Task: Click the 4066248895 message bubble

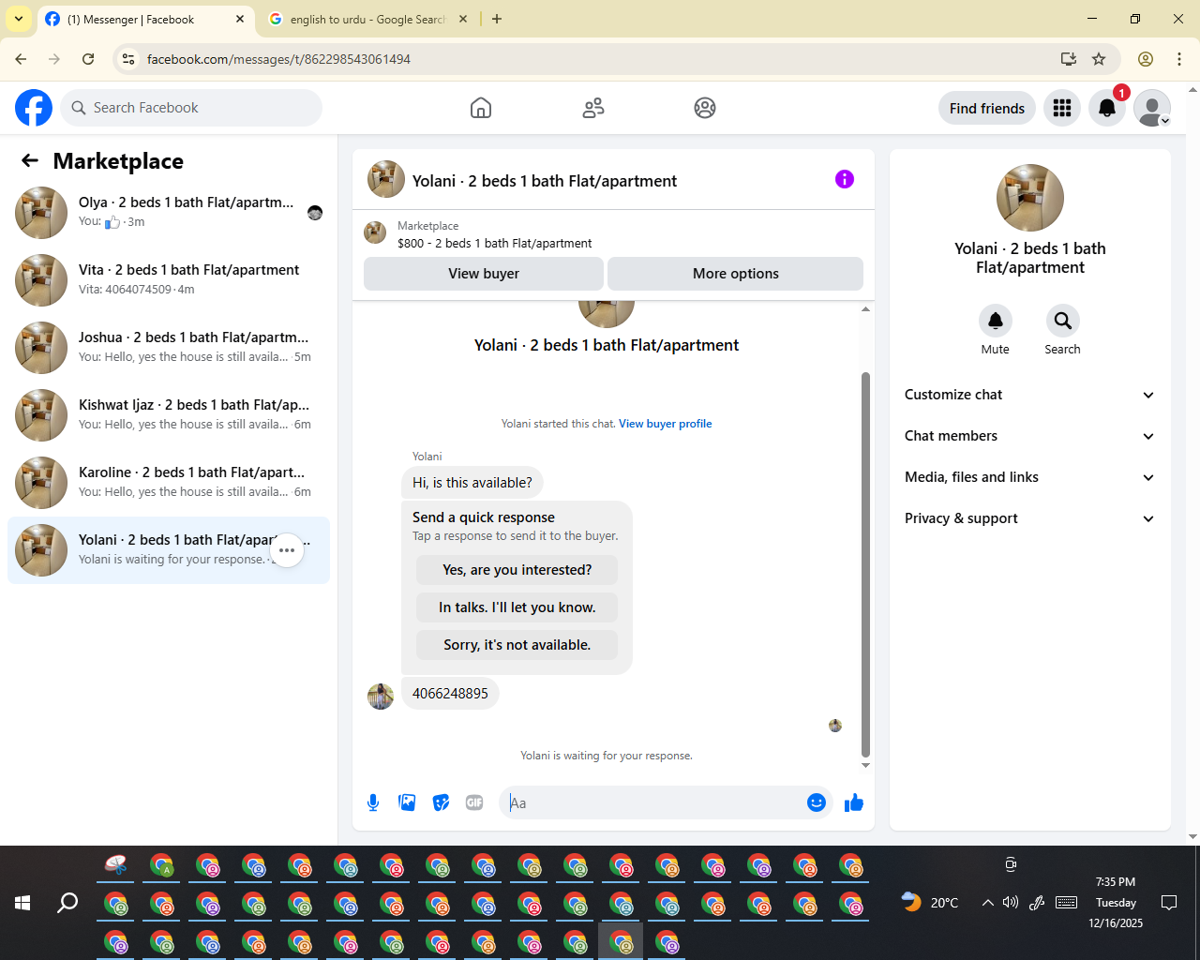Action: coord(450,694)
